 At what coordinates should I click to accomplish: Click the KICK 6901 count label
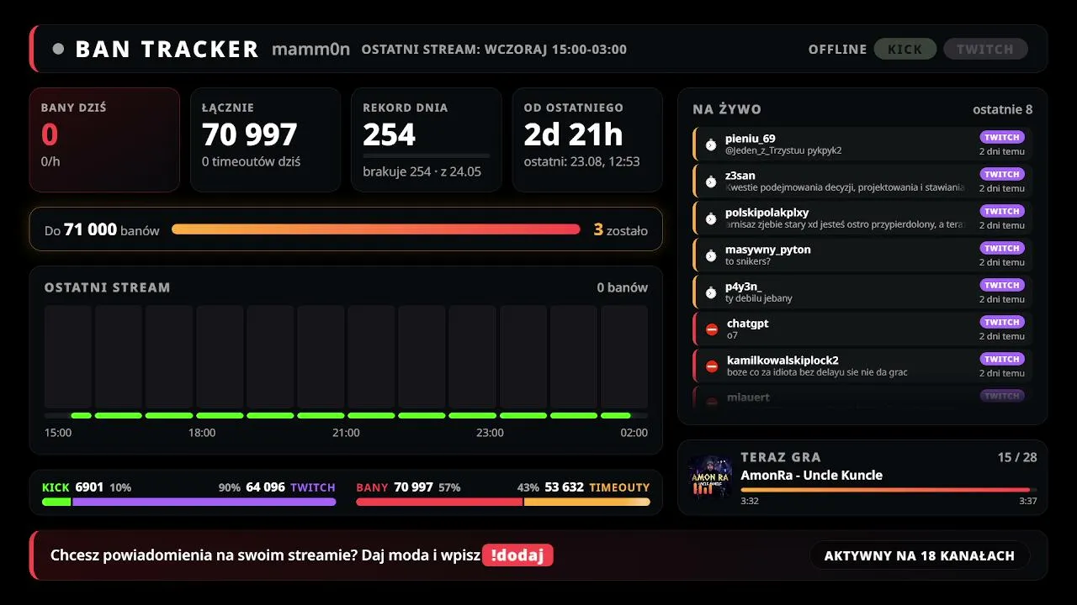[73, 487]
